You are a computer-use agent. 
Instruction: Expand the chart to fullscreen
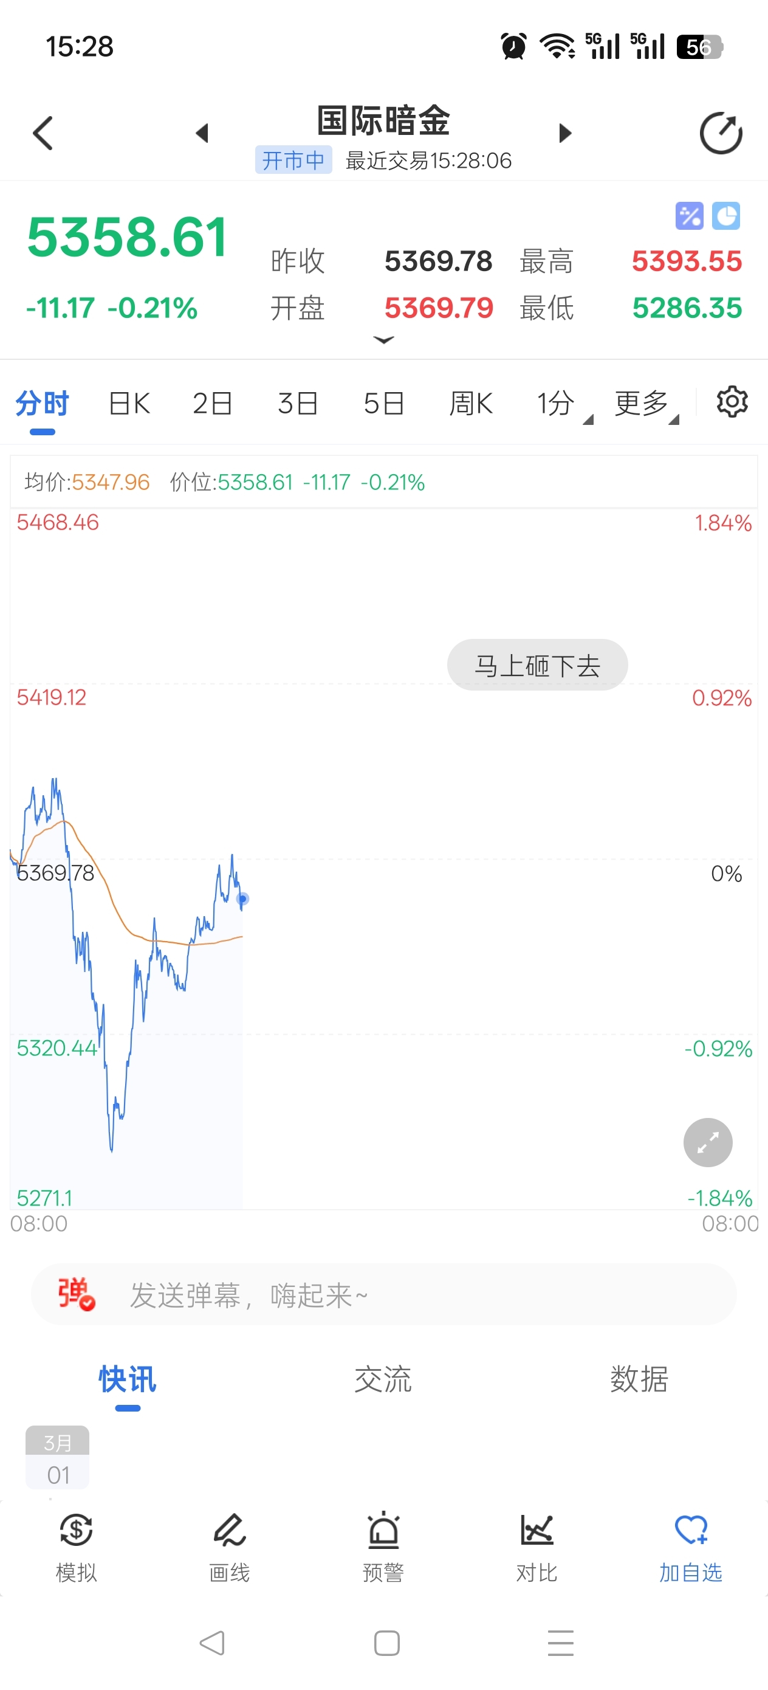coord(707,1142)
